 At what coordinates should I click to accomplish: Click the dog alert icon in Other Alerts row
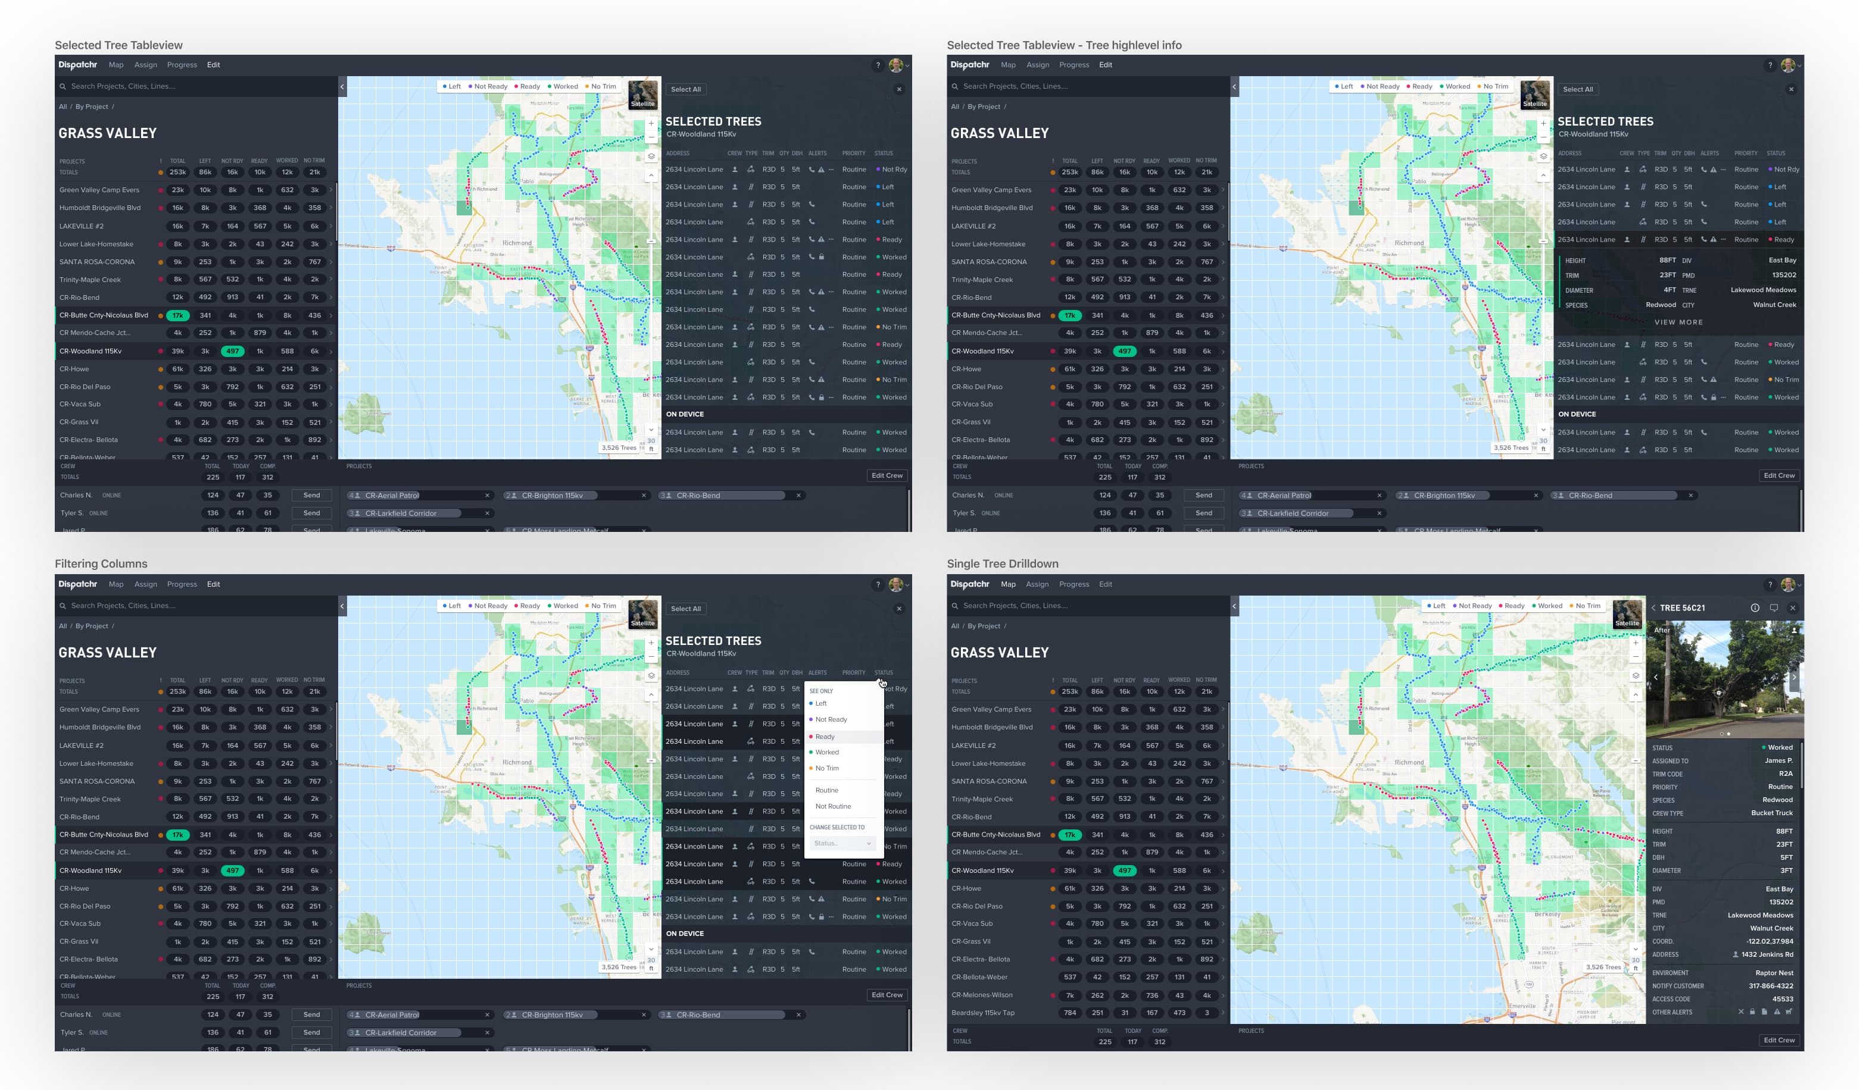pos(1789,1012)
